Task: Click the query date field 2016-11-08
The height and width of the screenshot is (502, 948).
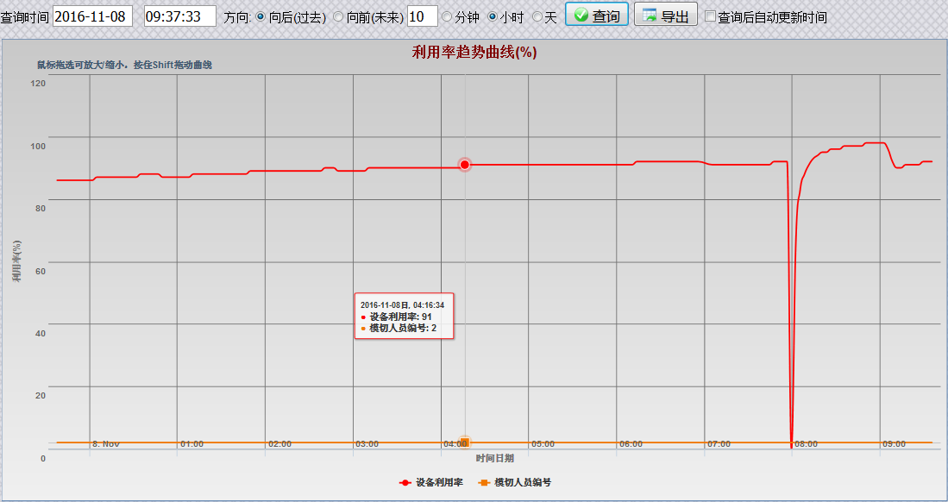Action: click(x=92, y=16)
